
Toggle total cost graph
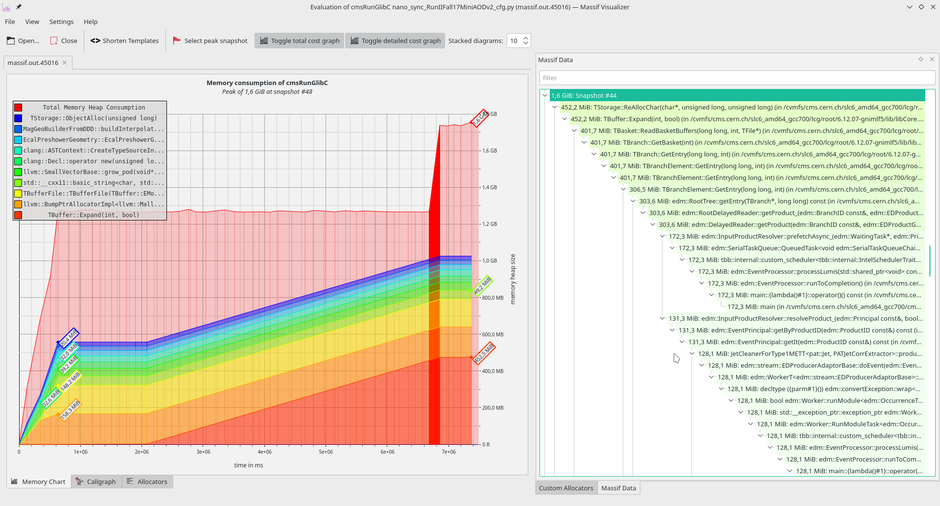point(300,41)
